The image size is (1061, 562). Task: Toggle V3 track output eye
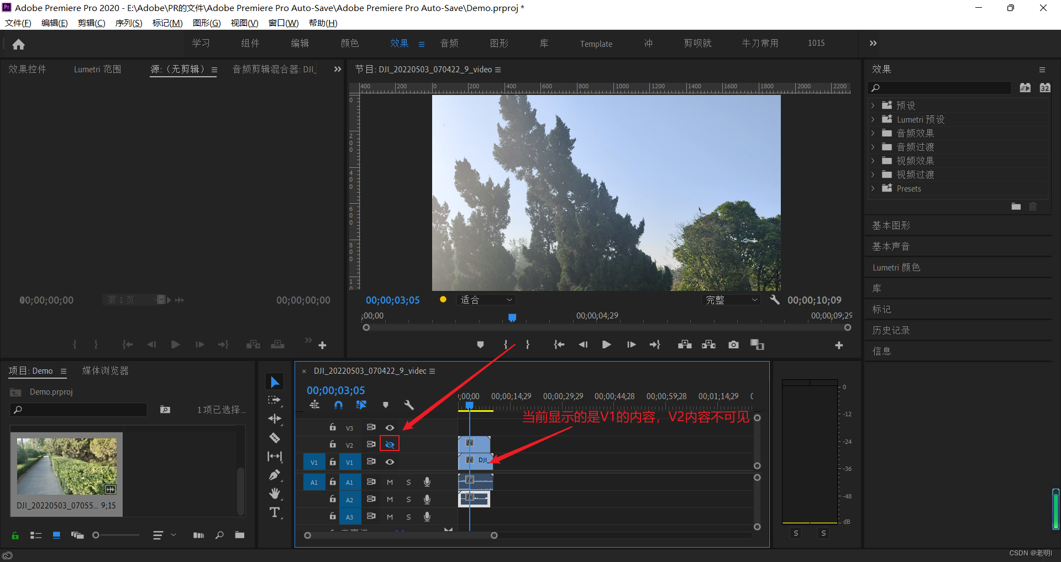(390, 428)
